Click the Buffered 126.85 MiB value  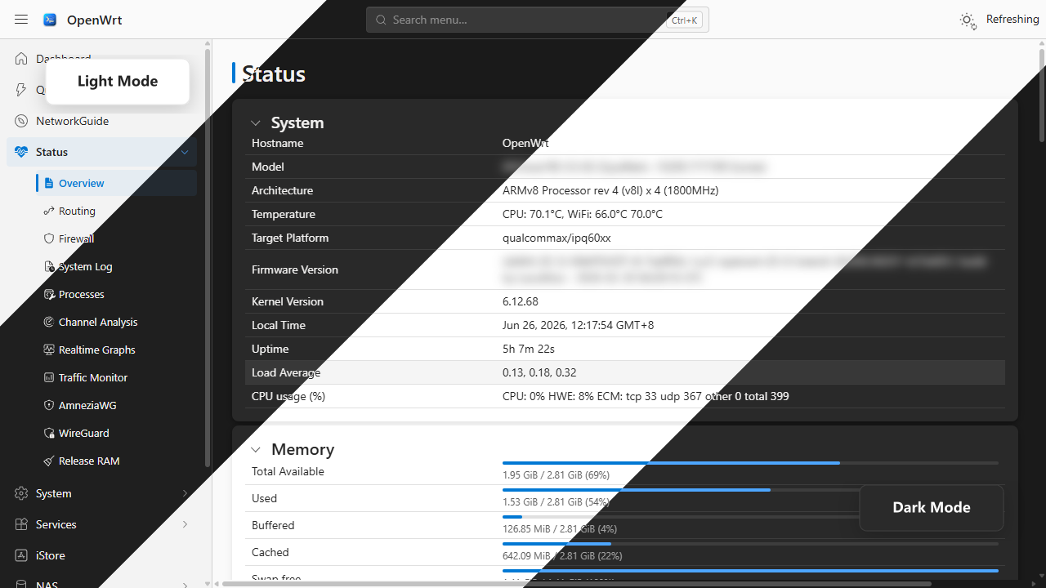560,528
